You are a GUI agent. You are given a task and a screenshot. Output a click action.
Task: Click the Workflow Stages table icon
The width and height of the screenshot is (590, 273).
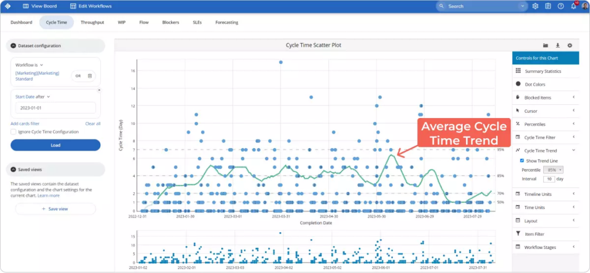point(518,247)
